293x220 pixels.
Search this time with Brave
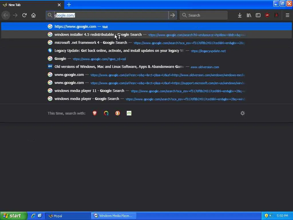click(x=94, y=113)
